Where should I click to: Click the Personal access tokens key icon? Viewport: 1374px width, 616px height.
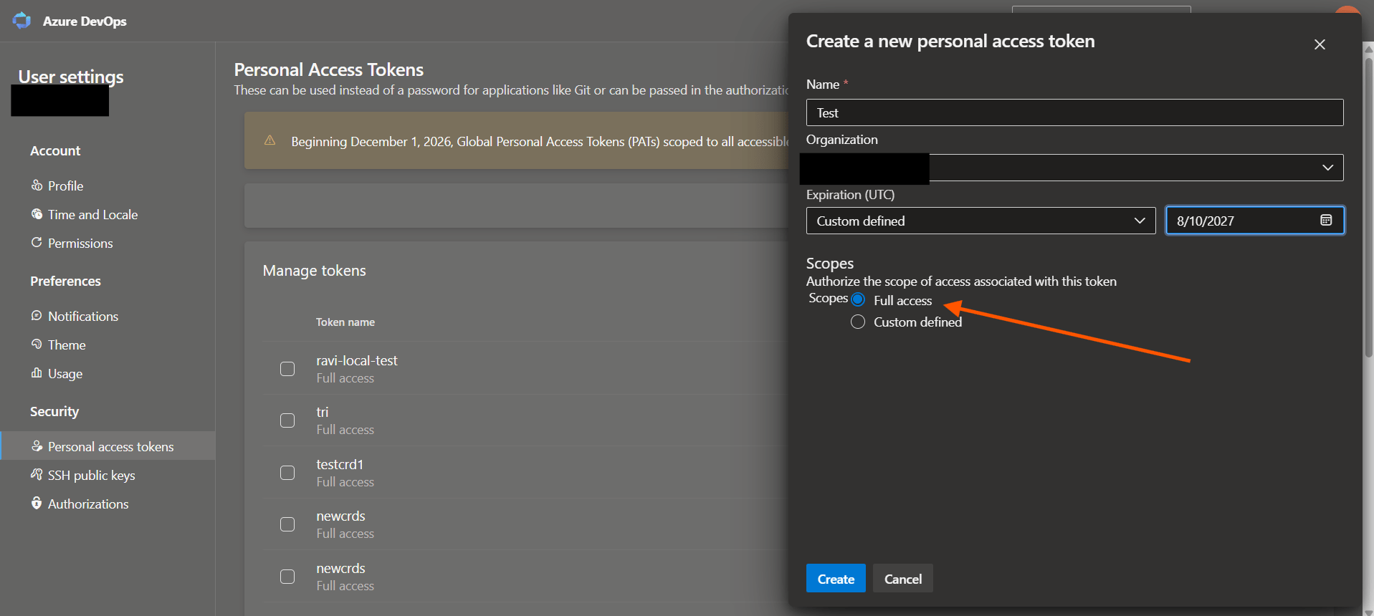click(37, 446)
